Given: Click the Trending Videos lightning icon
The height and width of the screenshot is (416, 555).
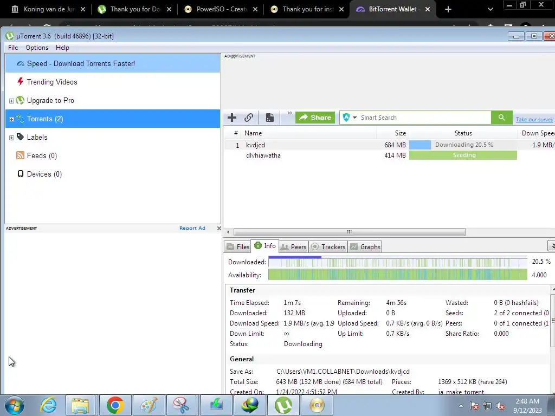Looking at the screenshot, I should point(21,82).
